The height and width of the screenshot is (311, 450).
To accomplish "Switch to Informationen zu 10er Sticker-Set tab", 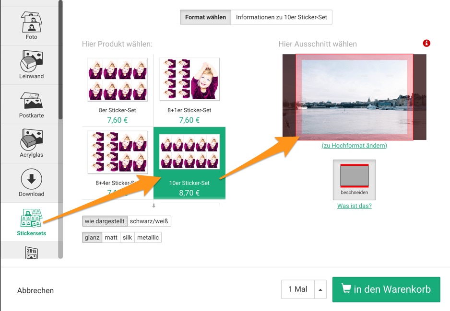I will [281, 17].
